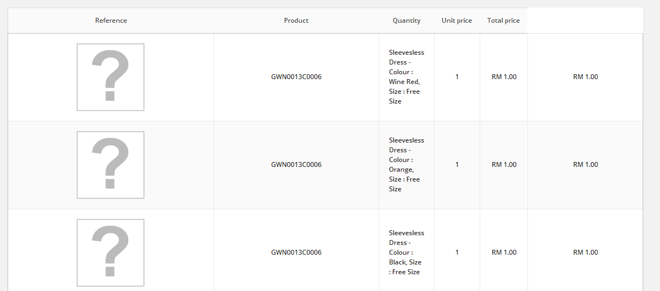Click rightmost RM 1.00 in Orange row
Image resolution: width=660 pixels, height=291 pixels.
pos(585,165)
